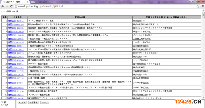Screen dimensions: 205x108
Task: Close the 公報テキスト検索 tab
Action: [28, 2]
